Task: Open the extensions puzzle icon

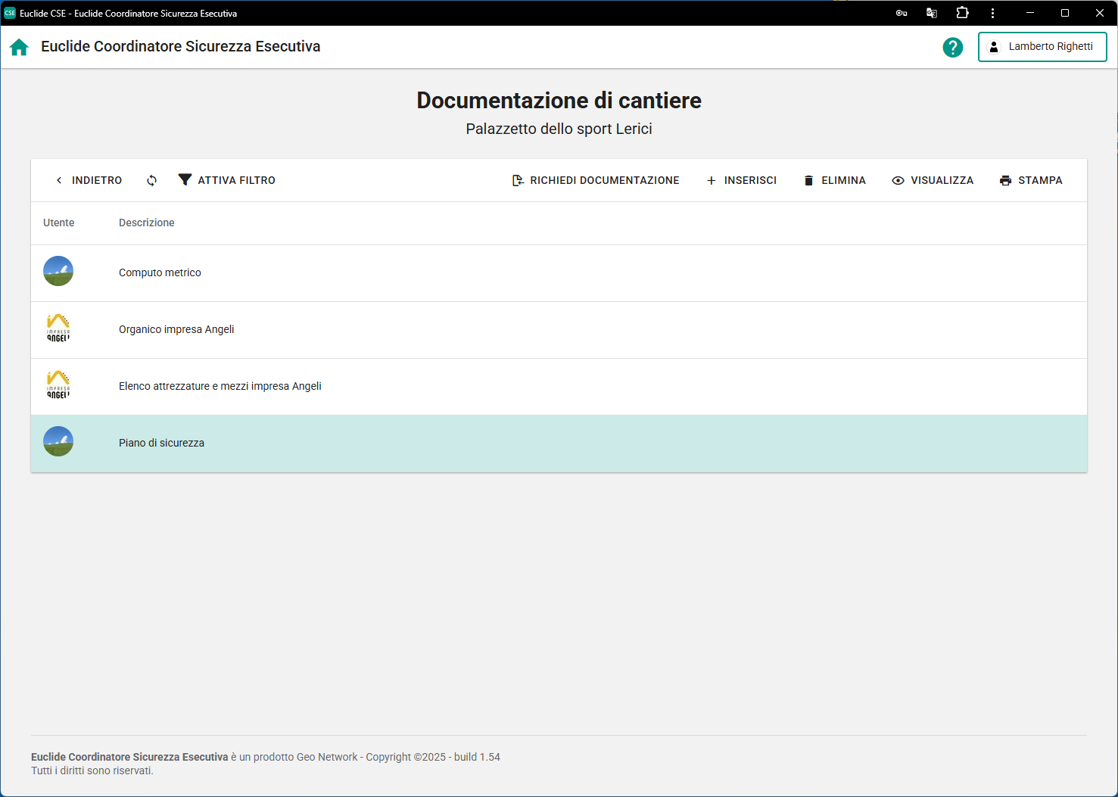Action: (962, 13)
